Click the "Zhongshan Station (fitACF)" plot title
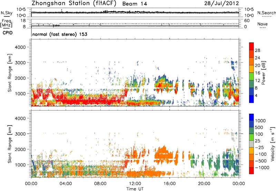 point(74,3)
